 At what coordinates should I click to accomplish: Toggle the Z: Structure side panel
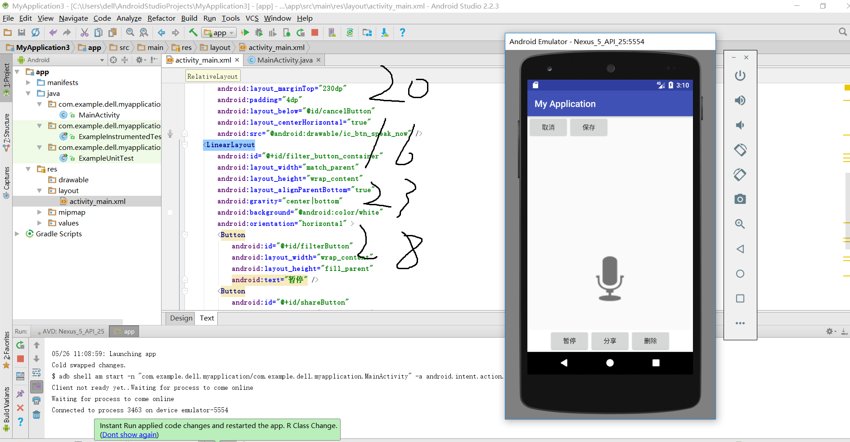coord(6,132)
